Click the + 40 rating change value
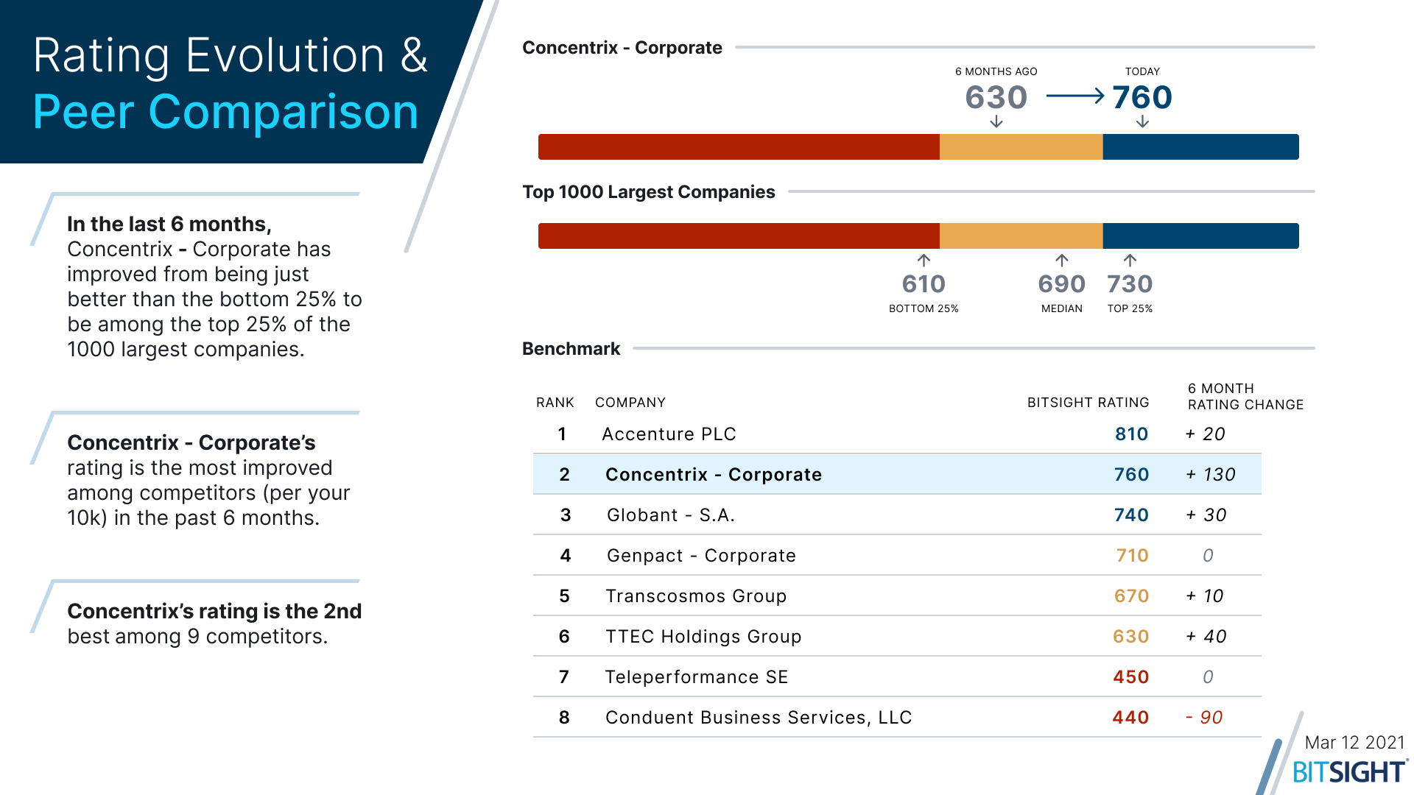The image size is (1414, 795). pos(1206,637)
